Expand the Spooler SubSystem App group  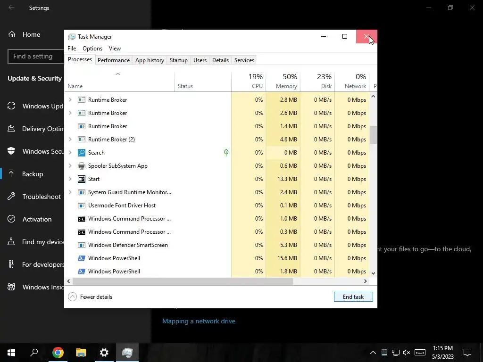pos(70,166)
